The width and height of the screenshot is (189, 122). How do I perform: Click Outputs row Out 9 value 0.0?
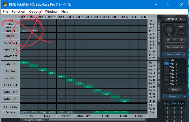coord(97,112)
